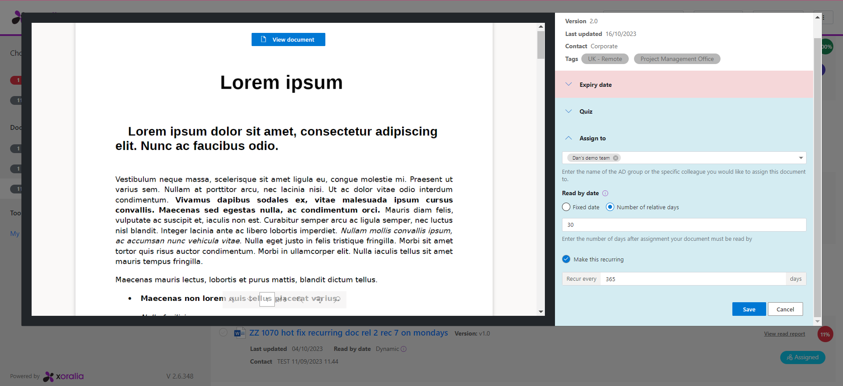Click the Assigned status button
Viewport: 843px width, 386px height.
[x=803, y=357]
